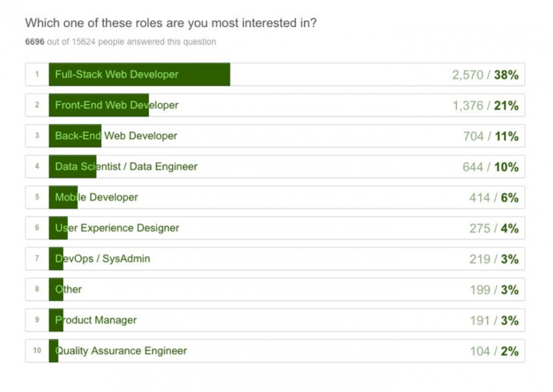Click the green bar in the Other row
This screenshot has width=553, height=392.
coord(56,289)
